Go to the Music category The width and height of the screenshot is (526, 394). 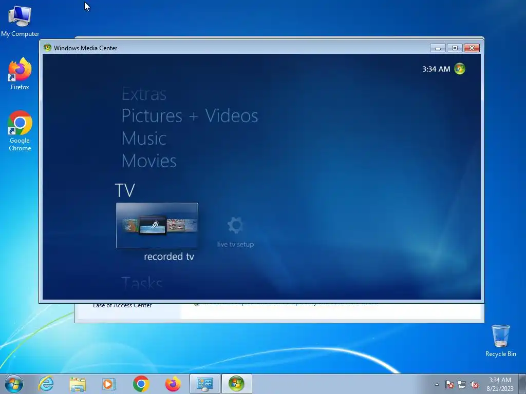pyautogui.click(x=144, y=139)
